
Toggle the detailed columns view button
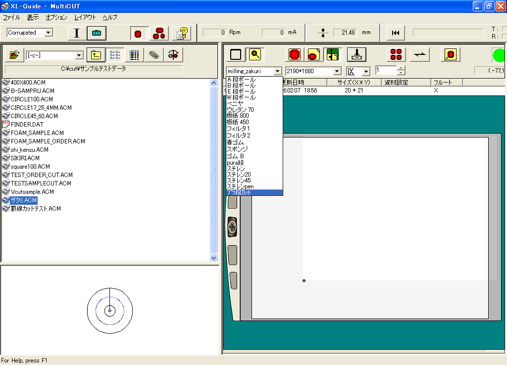pos(134,55)
